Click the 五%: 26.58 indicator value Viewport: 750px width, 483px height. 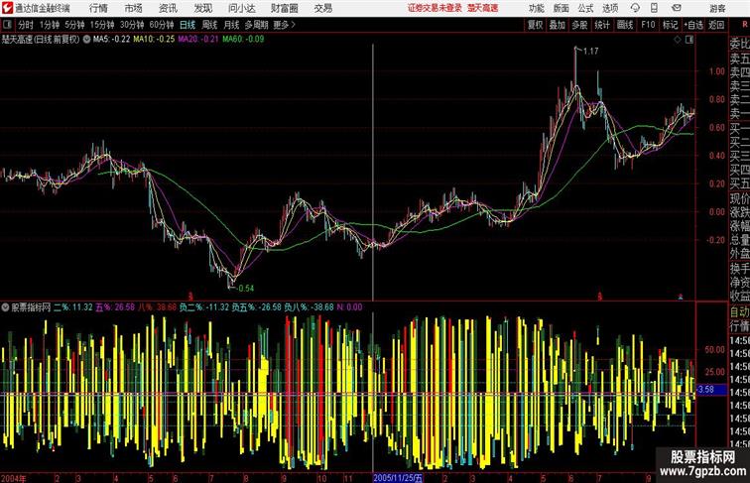(115, 307)
